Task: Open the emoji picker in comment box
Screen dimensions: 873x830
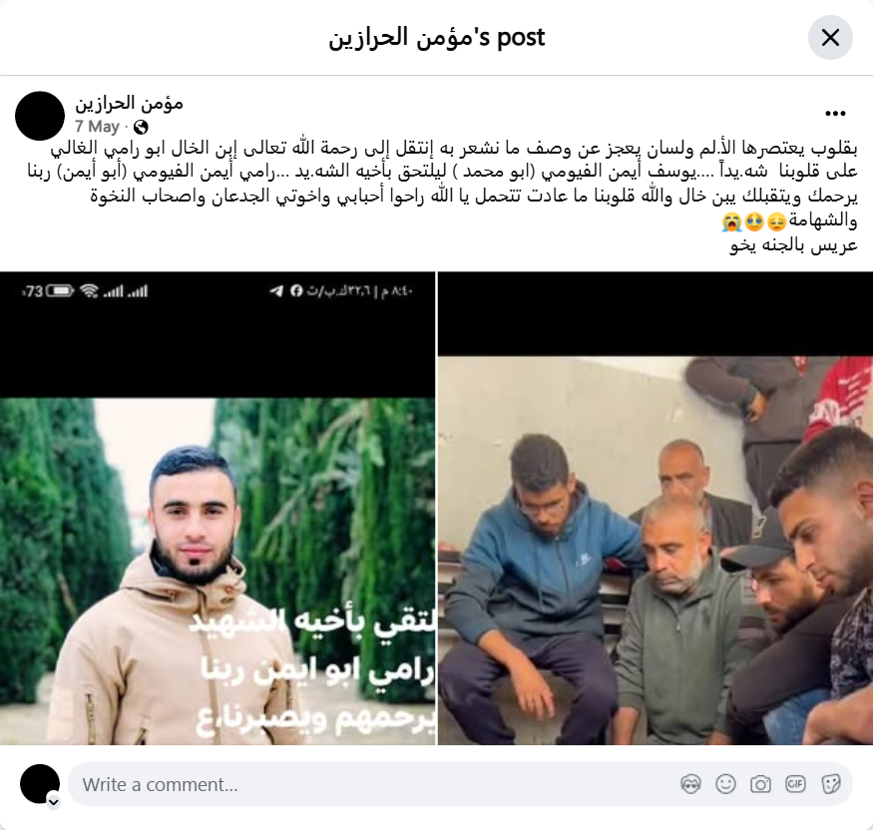Action: coord(725,784)
